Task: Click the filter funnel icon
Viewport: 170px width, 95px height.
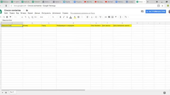Action: coord(116,17)
